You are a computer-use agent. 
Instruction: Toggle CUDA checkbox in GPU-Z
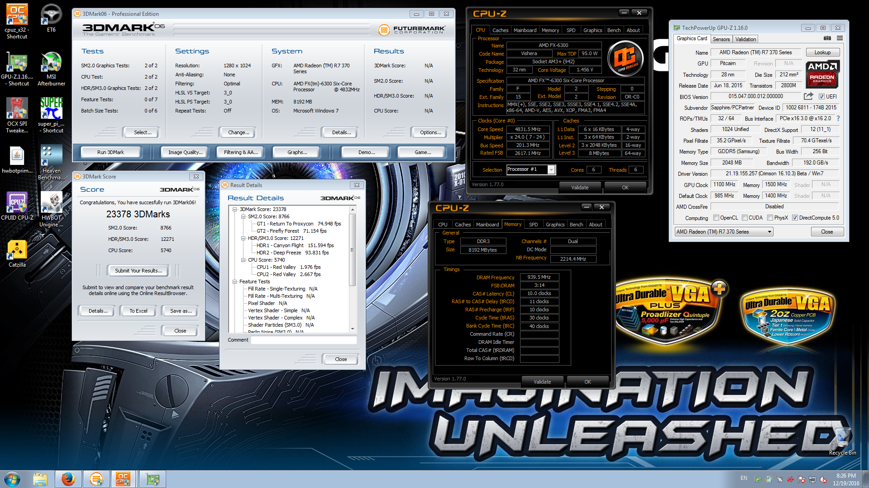[745, 218]
